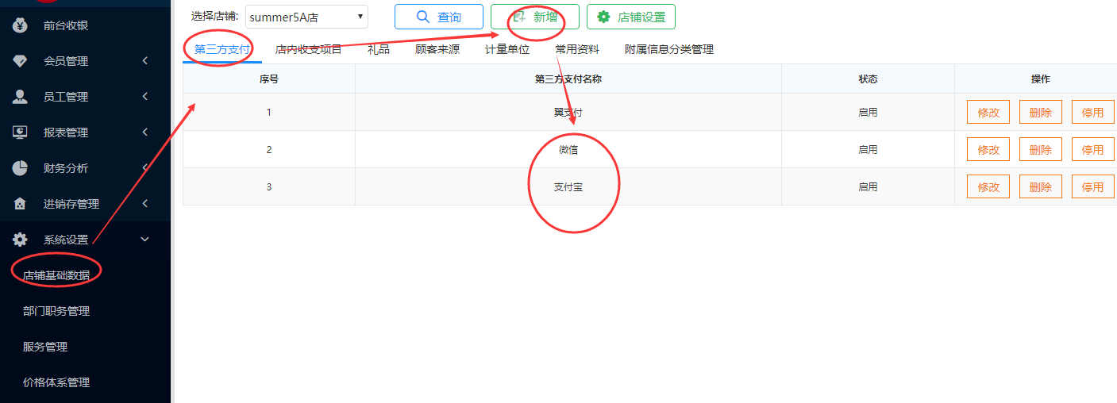Click 启用 status in 微信 row
The width and height of the screenshot is (1117, 403).
click(x=868, y=149)
